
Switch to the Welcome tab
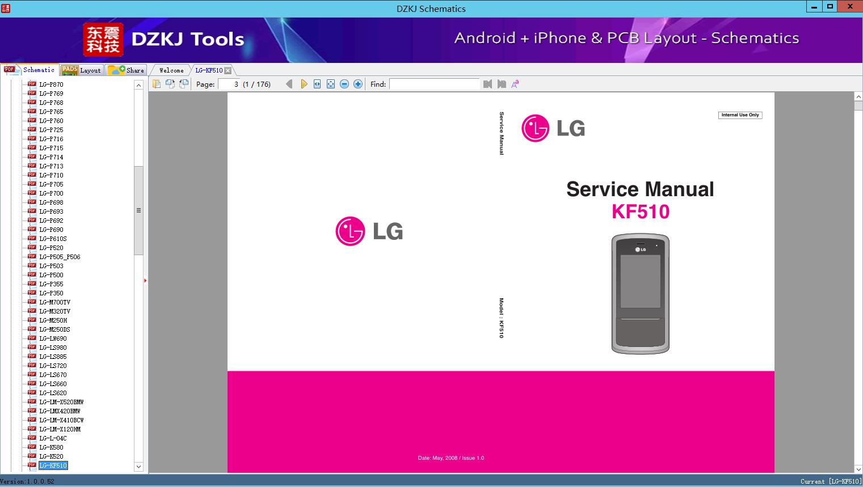[171, 70]
